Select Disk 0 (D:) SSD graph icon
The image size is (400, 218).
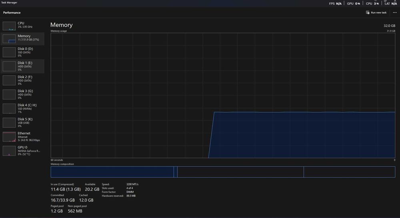pyautogui.click(x=9, y=52)
